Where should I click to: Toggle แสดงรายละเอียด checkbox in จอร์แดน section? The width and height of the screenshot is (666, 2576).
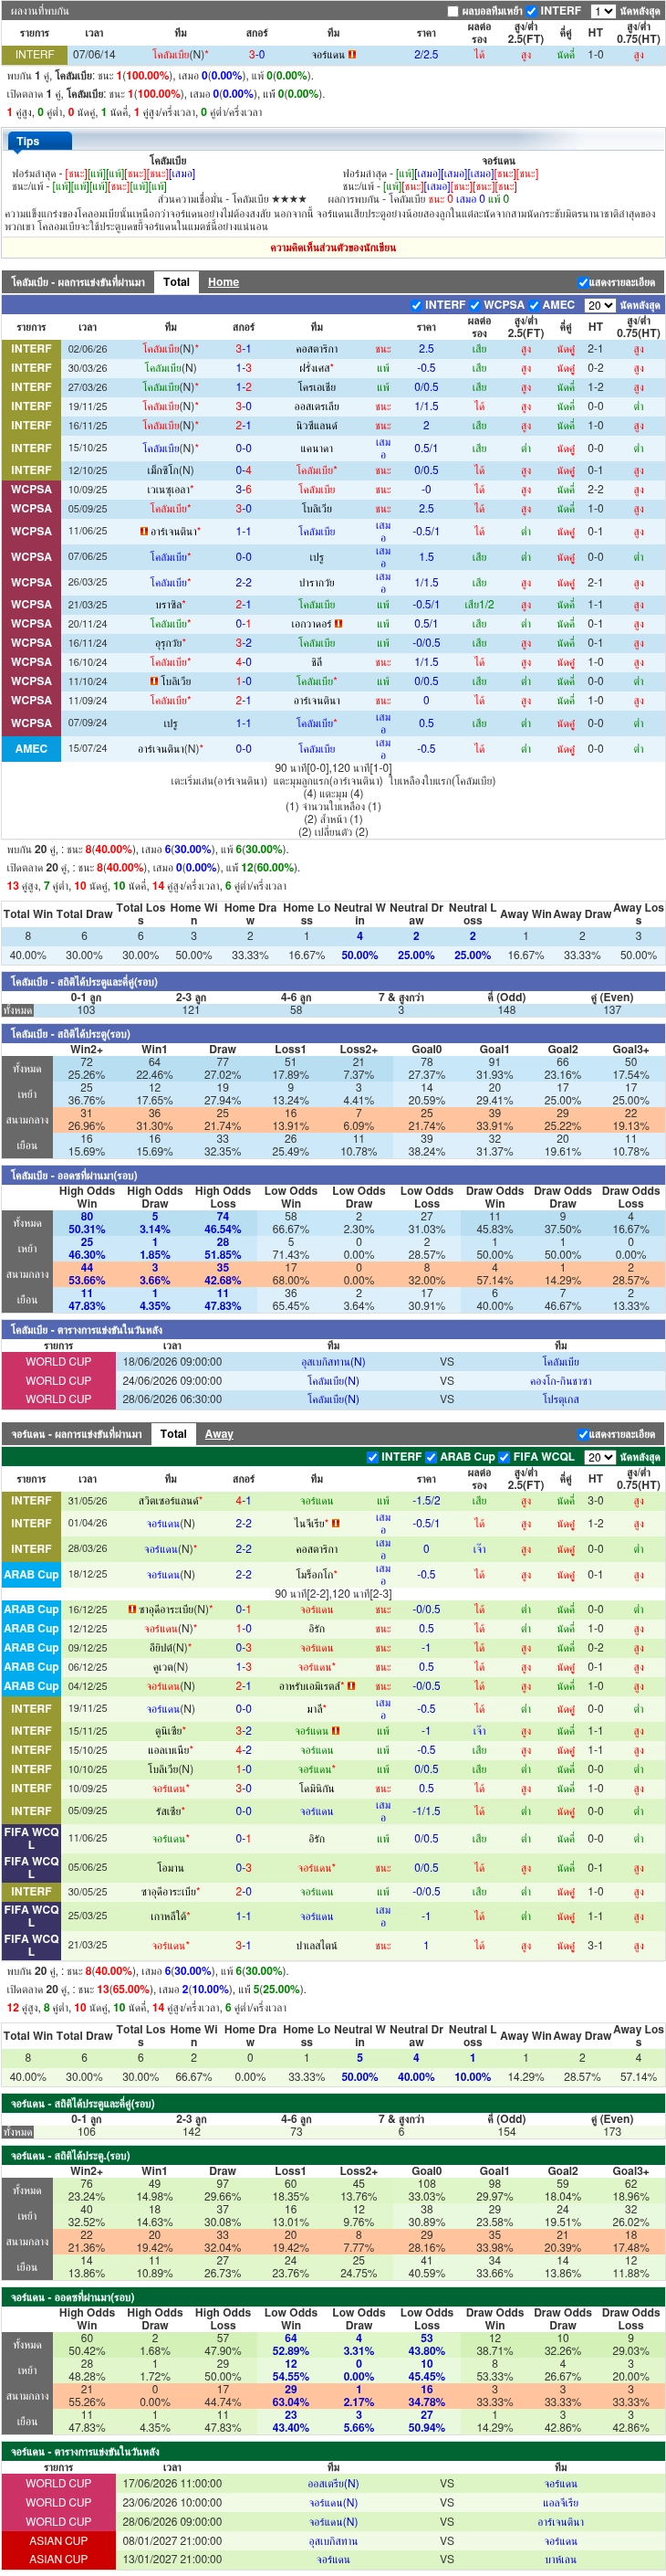582,1434
